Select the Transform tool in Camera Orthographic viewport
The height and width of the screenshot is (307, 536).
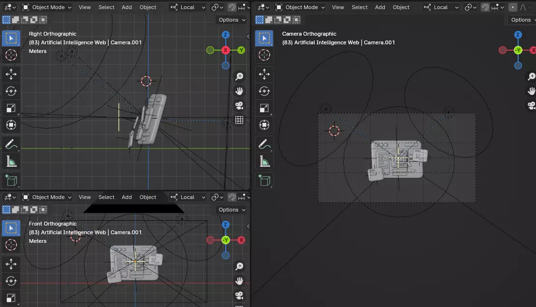264,125
